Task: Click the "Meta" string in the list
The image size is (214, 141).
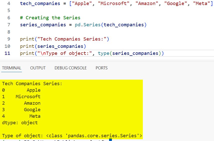Action: click(x=202, y=3)
